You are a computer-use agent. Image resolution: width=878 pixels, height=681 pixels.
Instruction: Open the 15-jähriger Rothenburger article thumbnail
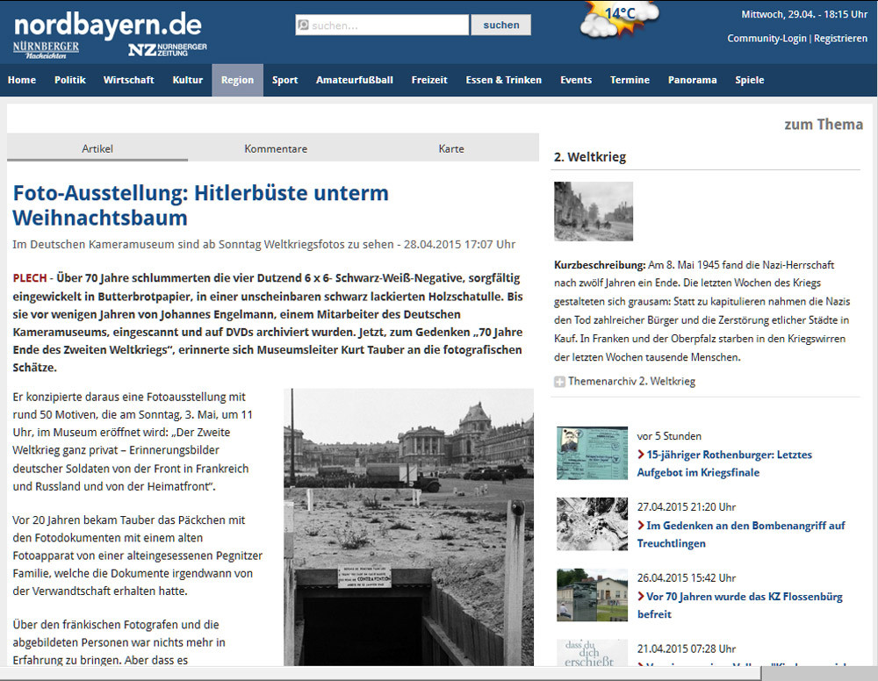click(x=592, y=453)
